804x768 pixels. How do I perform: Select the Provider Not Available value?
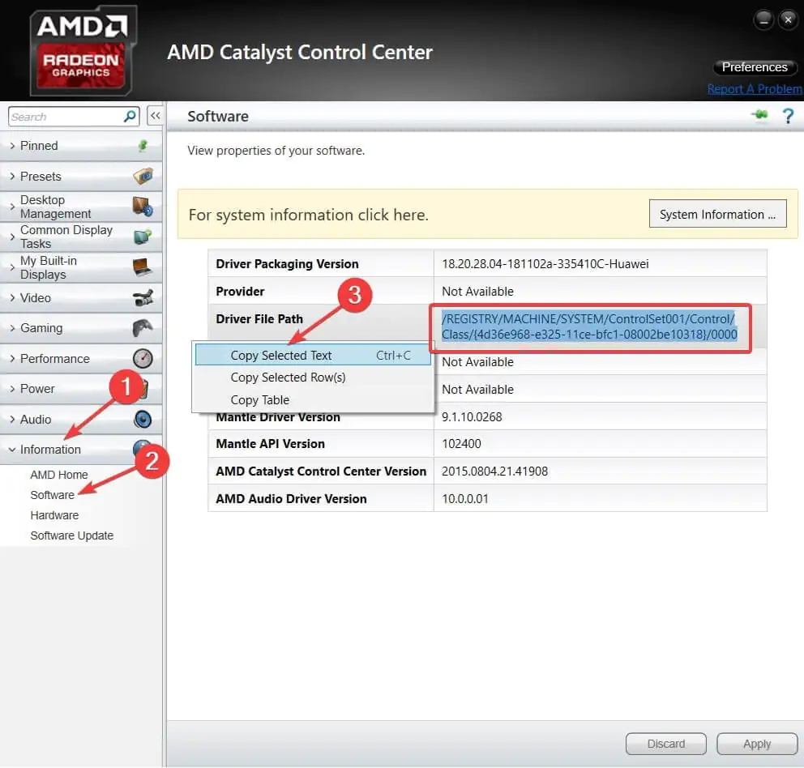[x=477, y=292]
